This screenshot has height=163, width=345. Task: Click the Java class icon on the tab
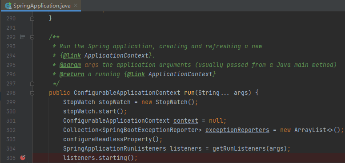[8, 6]
